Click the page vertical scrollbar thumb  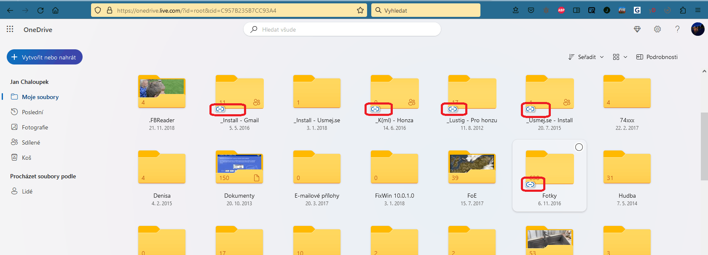[704, 146]
